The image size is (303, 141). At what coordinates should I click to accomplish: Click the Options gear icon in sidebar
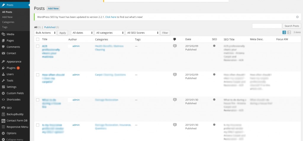[3, 133]
